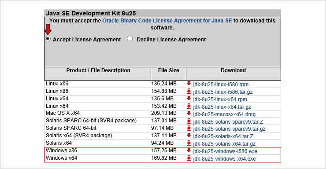Download jdk-8u25-linux-x64.tar.gz
The height and width of the screenshot is (169, 326).
(222, 107)
